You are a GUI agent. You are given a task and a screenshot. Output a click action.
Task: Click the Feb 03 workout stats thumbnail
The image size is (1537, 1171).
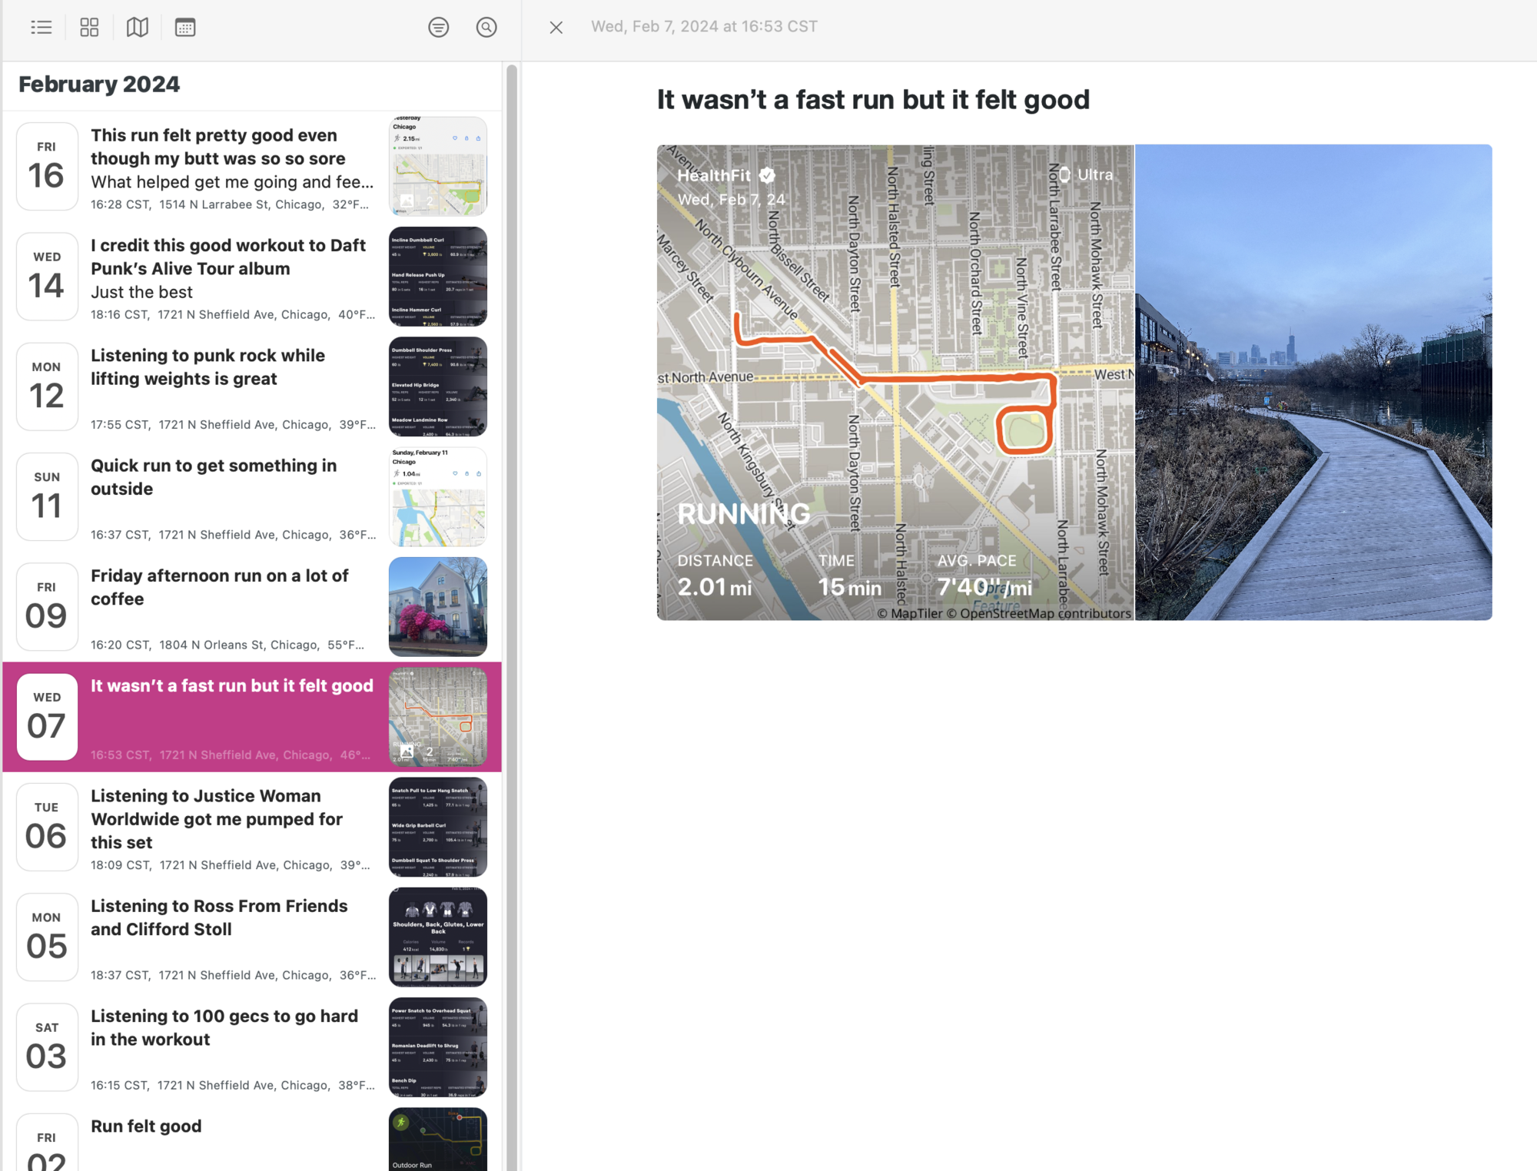pyautogui.click(x=438, y=1047)
